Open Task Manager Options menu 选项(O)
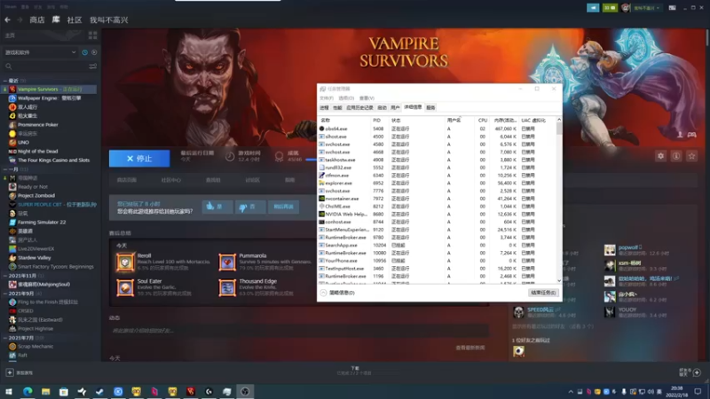This screenshot has height=399, width=710. (x=346, y=98)
